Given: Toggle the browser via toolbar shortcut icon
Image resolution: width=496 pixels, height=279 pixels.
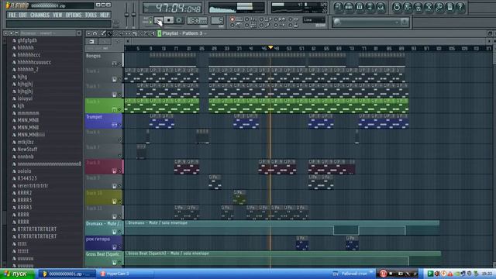Looking at the screenshot, I should [x=370, y=7].
